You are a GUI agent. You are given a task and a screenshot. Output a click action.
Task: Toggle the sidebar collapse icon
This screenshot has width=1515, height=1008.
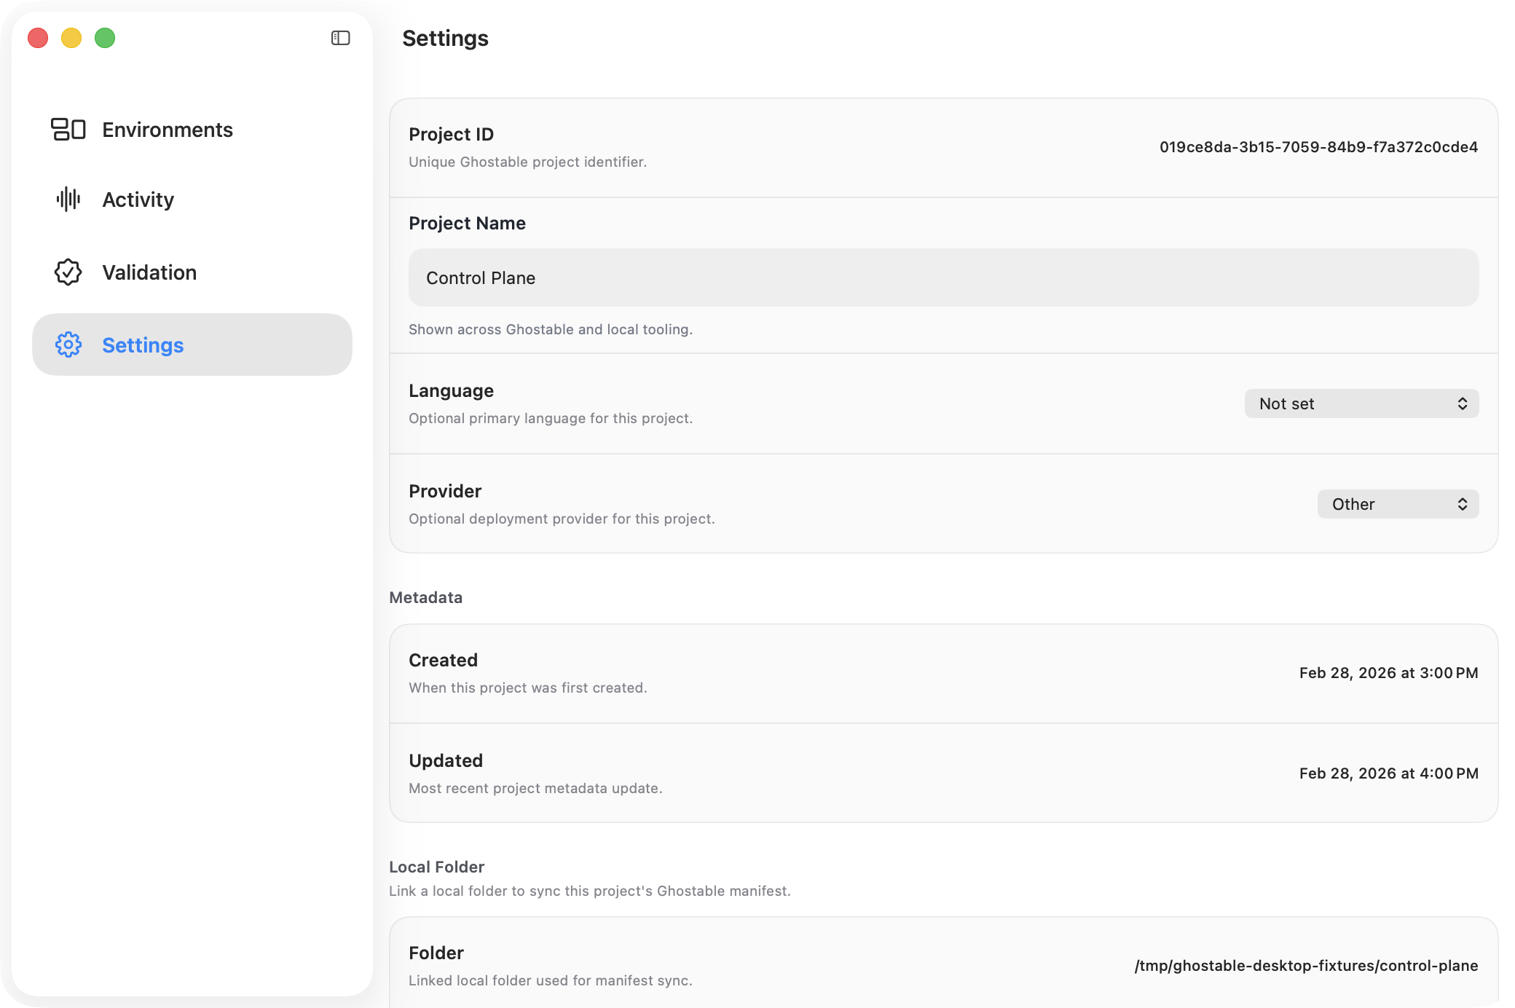tap(340, 38)
